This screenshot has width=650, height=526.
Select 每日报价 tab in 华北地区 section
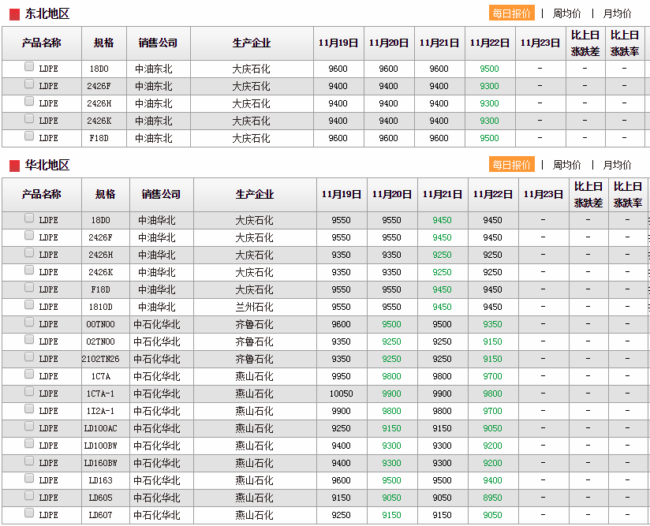tap(511, 165)
